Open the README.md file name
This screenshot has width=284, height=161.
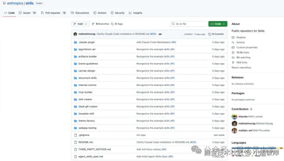(86, 142)
